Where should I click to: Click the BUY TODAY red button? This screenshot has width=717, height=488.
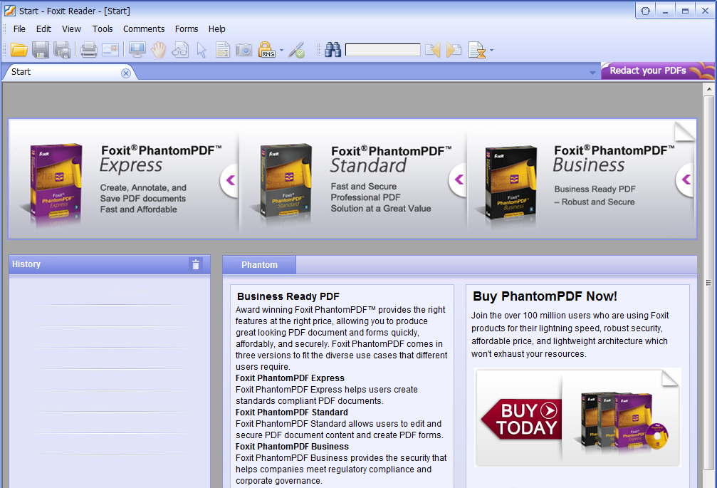[522, 418]
